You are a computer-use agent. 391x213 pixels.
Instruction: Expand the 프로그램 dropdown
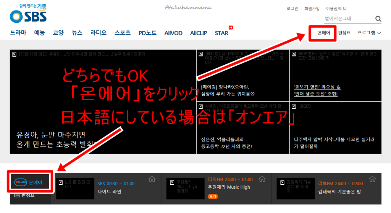point(369,33)
